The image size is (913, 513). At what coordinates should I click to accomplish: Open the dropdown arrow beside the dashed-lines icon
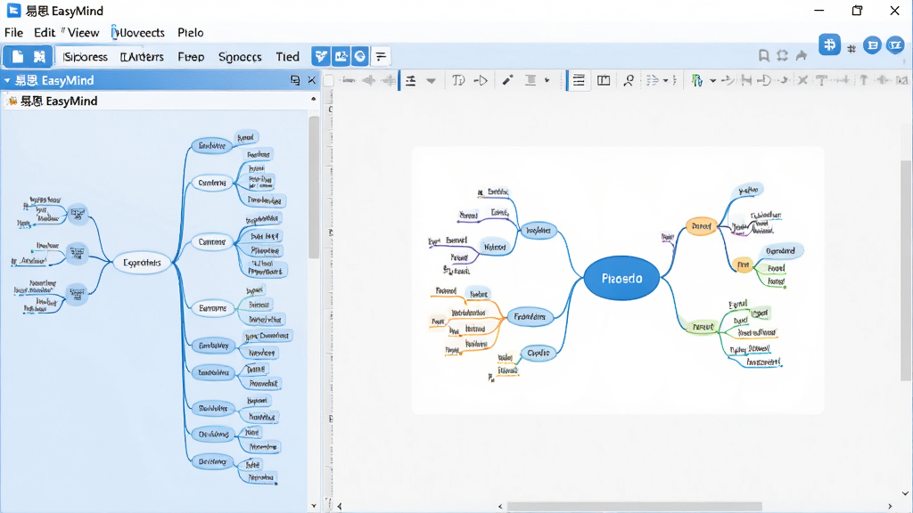tap(665, 81)
